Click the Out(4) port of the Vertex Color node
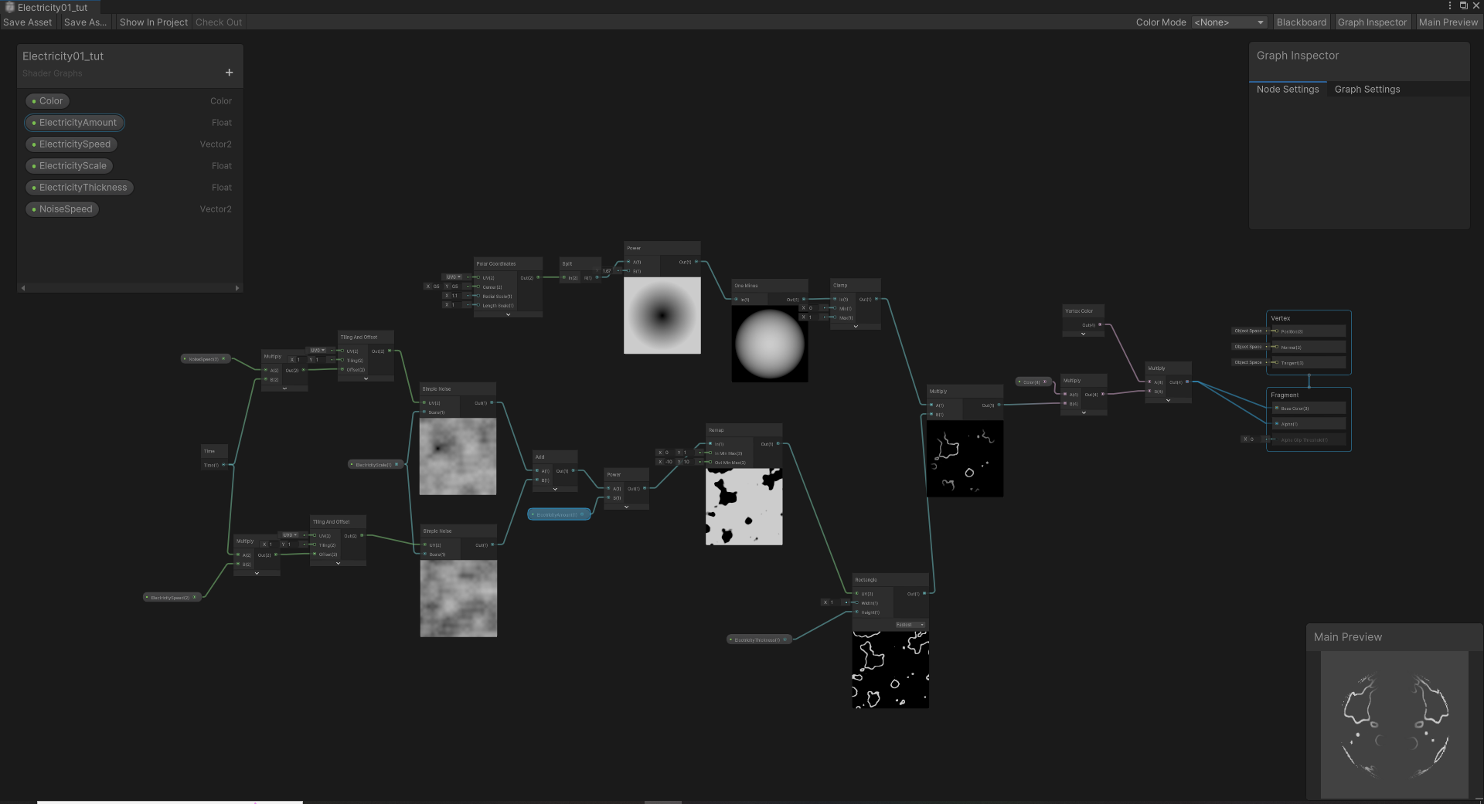The image size is (1484, 804). pos(1100,324)
